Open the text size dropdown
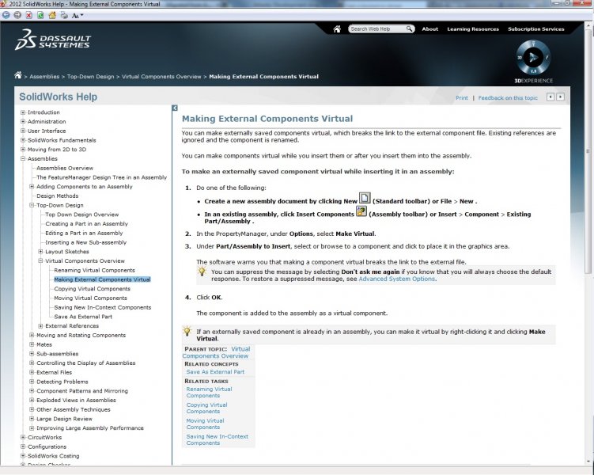594x475 pixels. pyautogui.click(x=78, y=16)
